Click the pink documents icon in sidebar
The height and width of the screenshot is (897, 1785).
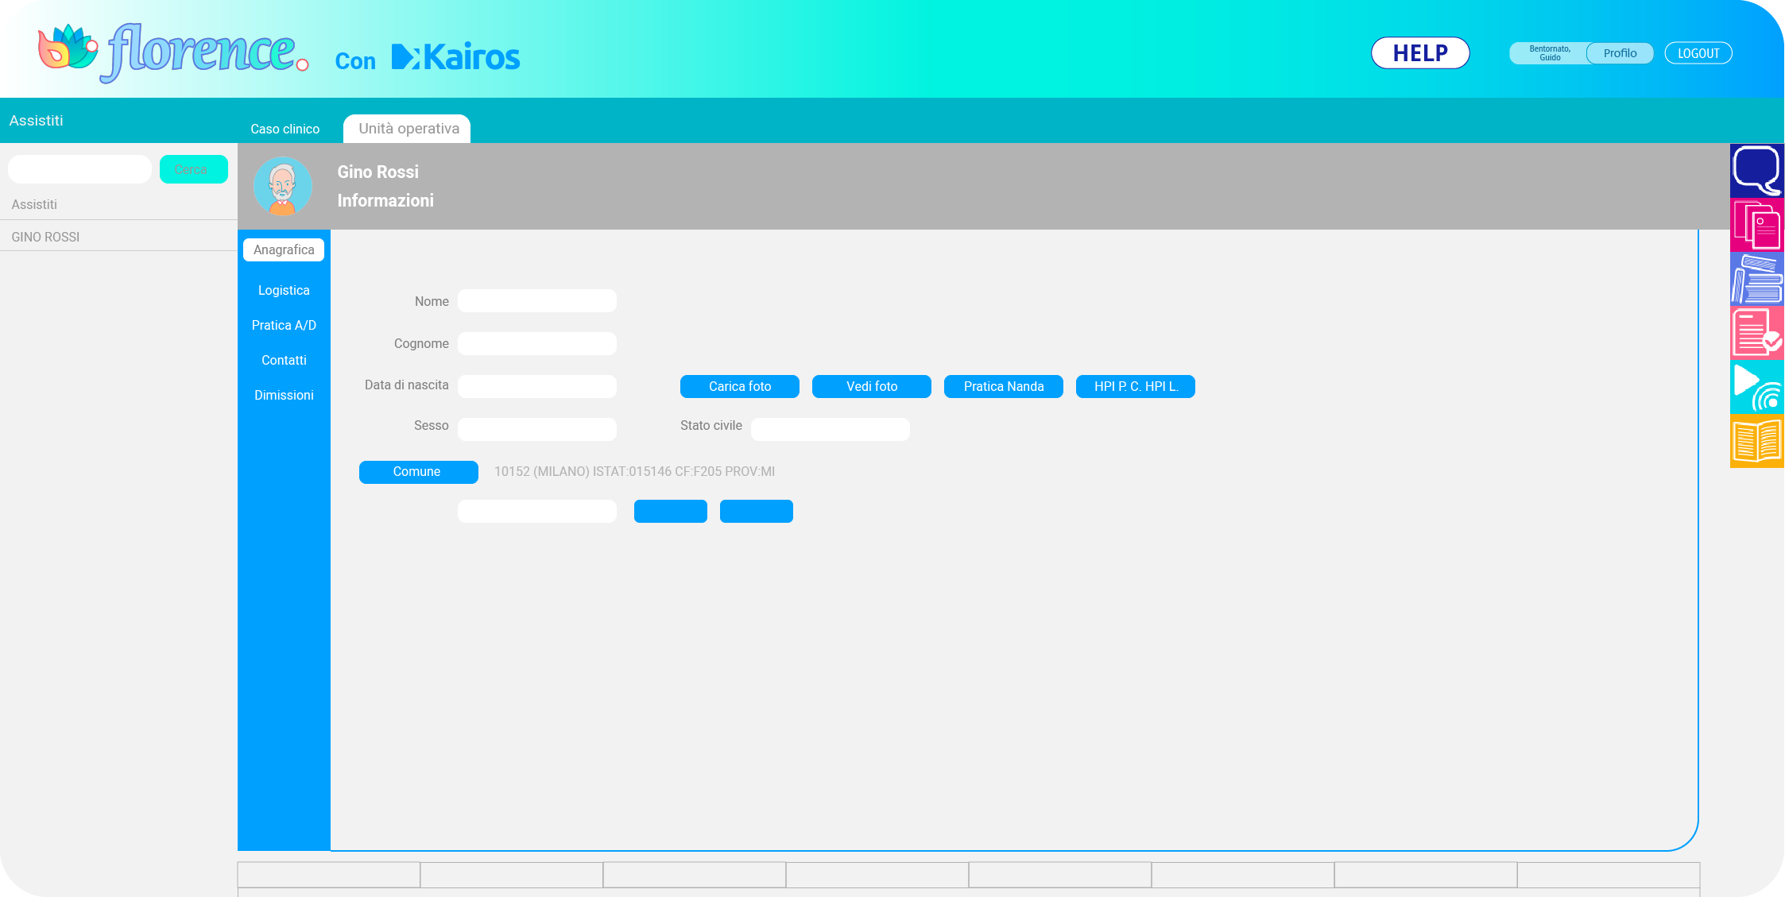(1756, 225)
